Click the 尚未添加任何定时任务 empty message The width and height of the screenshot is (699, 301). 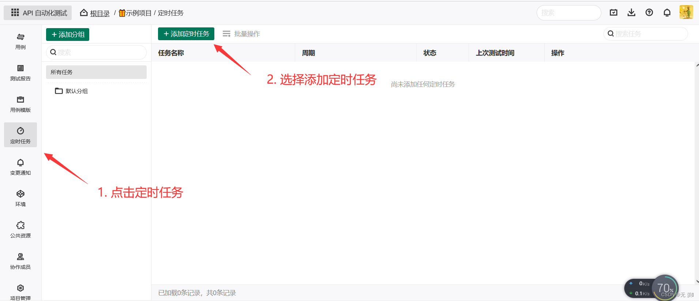423,84
